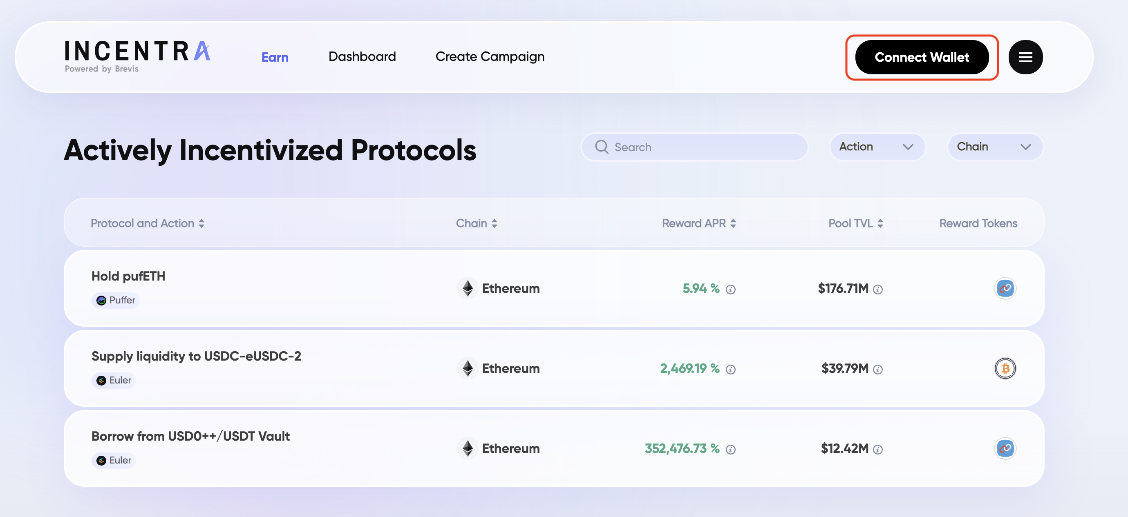Click the info icon beside $176.71M TVL

coord(877,290)
